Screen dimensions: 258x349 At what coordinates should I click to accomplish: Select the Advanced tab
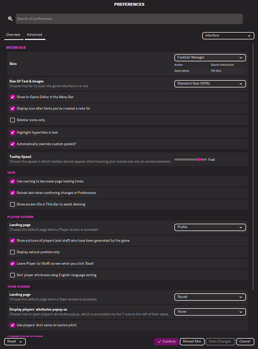(x=35, y=35)
